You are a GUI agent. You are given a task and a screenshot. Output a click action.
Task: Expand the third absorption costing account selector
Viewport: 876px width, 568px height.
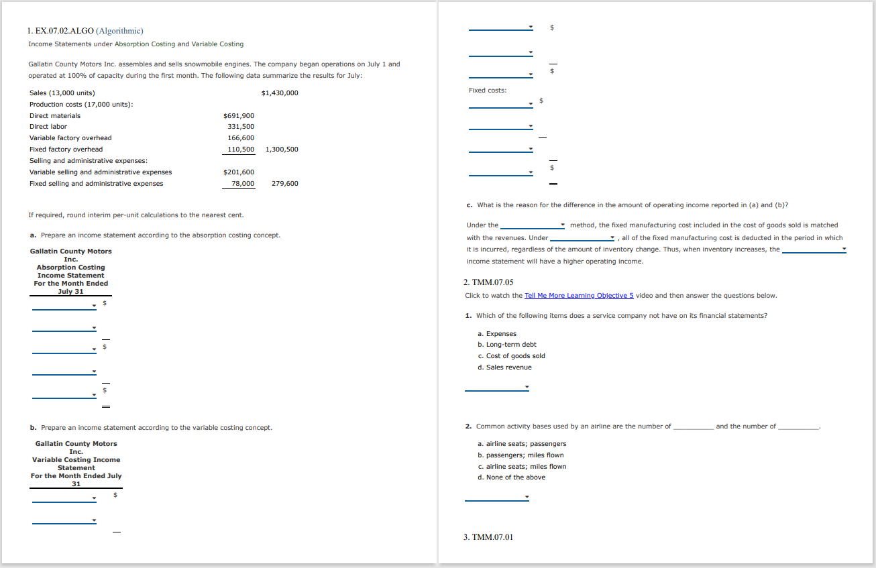[x=64, y=347]
